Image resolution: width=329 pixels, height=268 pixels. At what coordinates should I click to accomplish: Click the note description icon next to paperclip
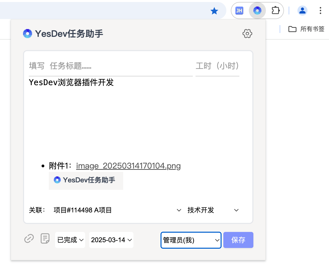[45, 239]
